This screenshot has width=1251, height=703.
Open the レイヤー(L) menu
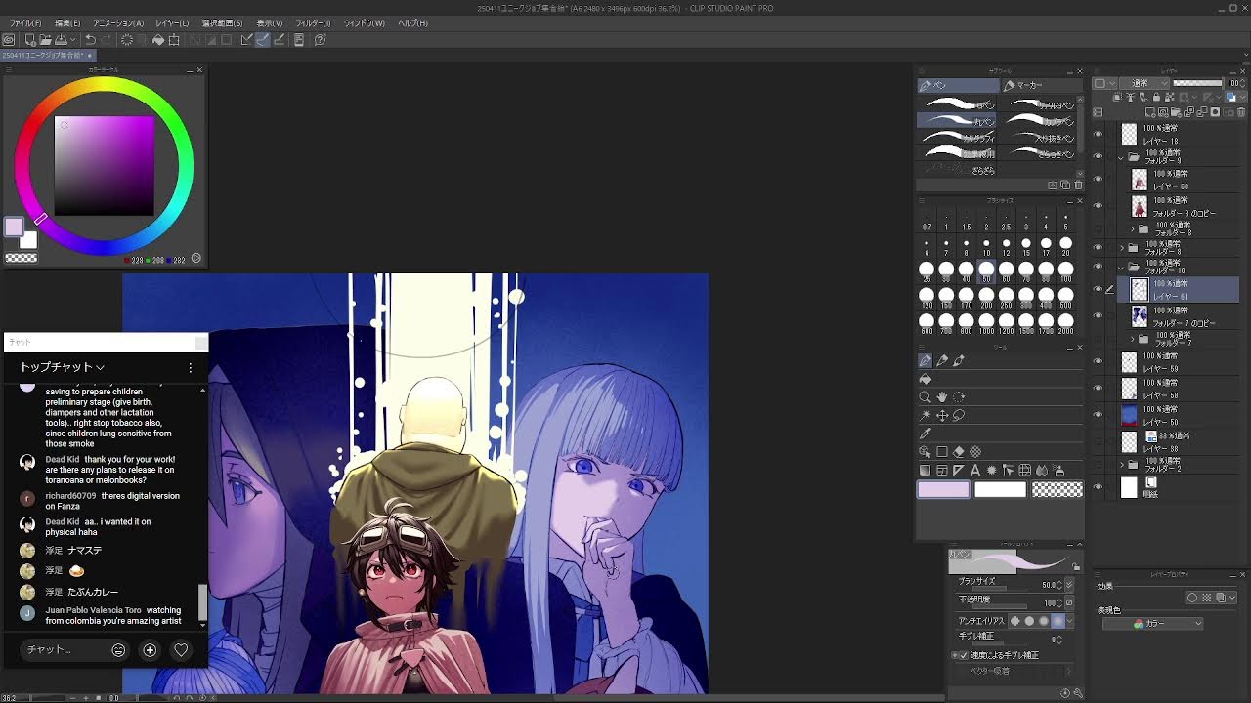(172, 22)
